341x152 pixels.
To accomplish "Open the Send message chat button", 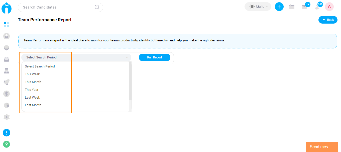I will coord(322,147).
